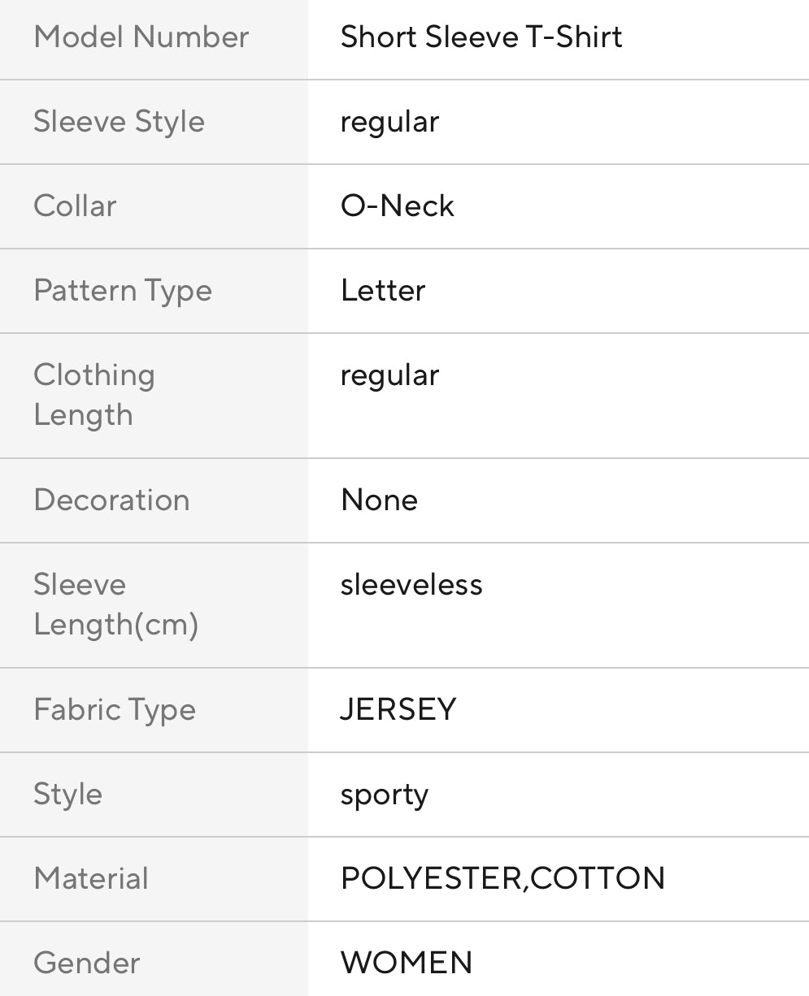Select the Letter pattern value
The width and height of the screenshot is (809, 996).
(x=383, y=291)
